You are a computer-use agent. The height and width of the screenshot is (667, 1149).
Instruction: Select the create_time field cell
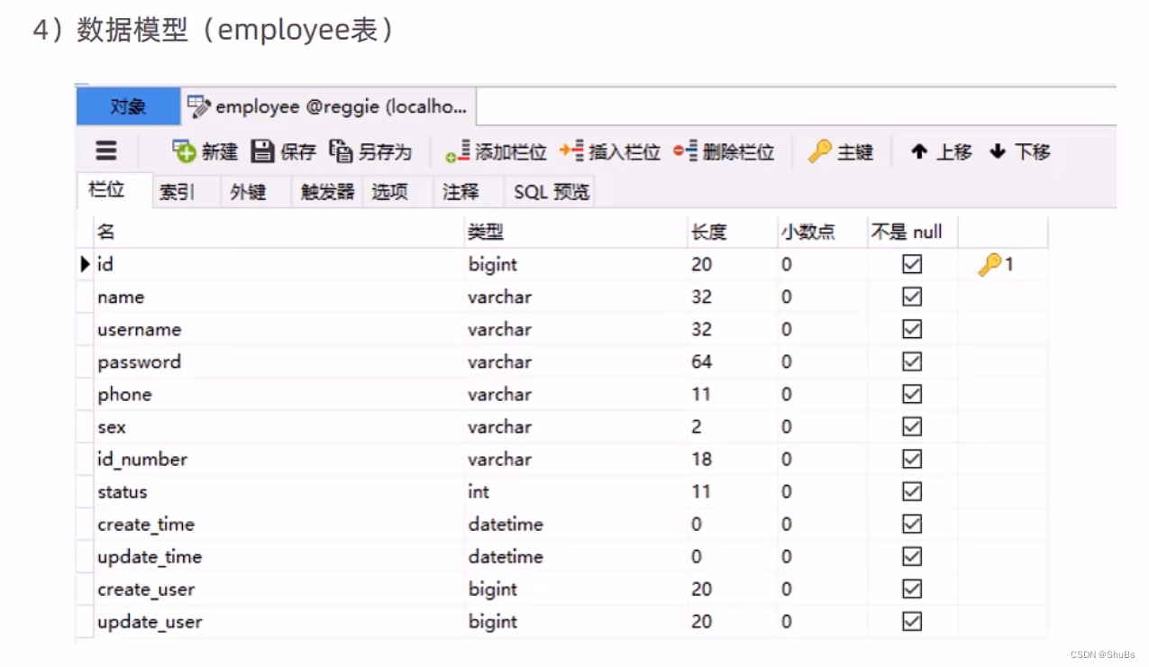click(278, 524)
